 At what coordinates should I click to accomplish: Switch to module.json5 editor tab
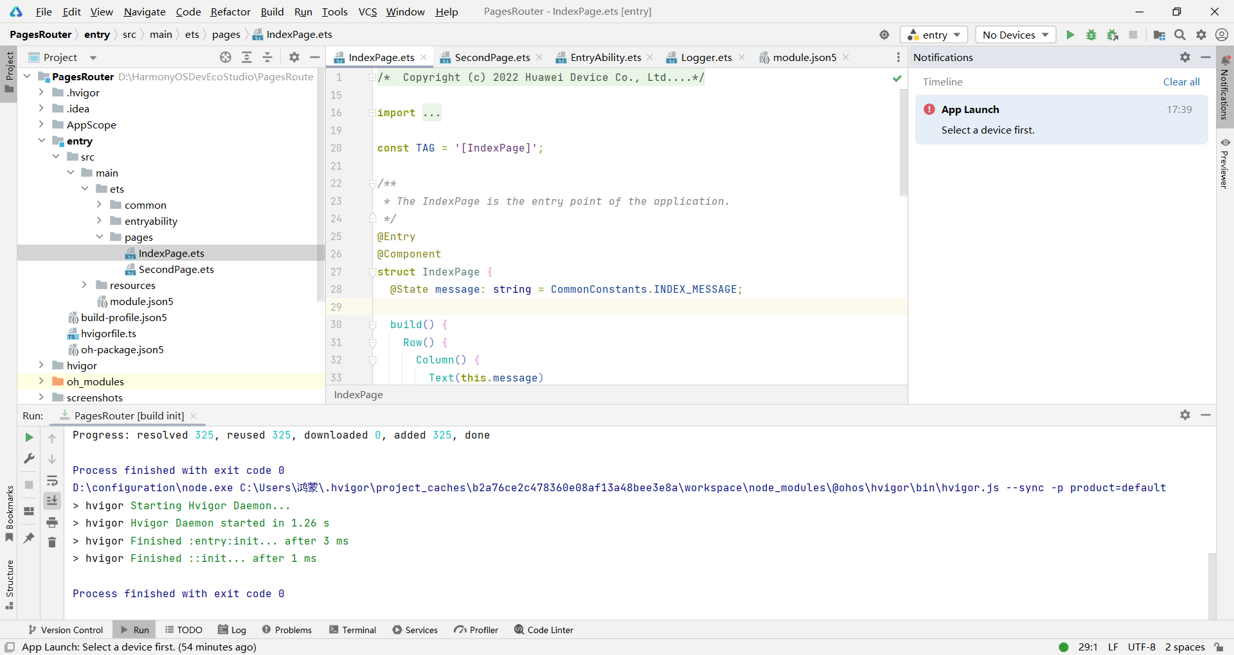(x=805, y=57)
